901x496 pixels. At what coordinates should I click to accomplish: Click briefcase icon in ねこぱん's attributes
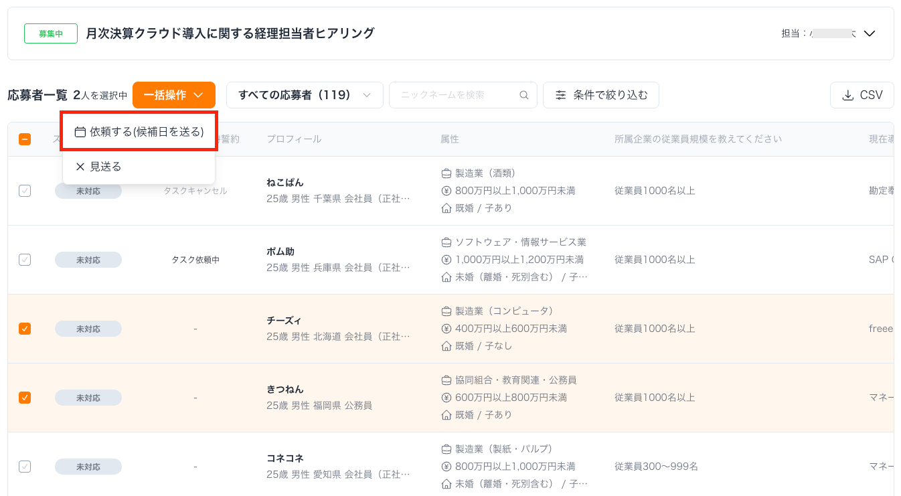click(x=446, y=173)
